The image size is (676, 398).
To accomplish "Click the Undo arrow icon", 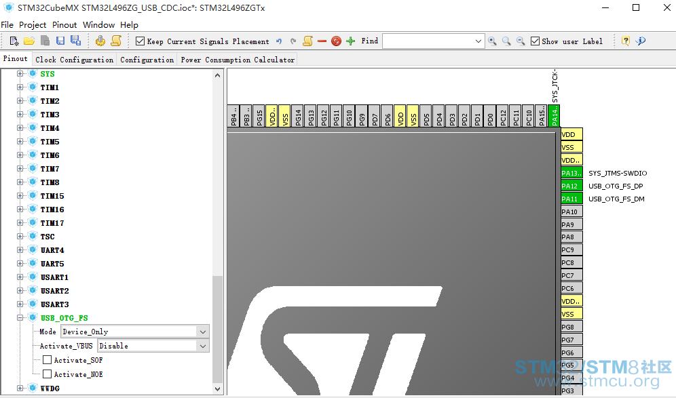I will click(x=279, y=41).
